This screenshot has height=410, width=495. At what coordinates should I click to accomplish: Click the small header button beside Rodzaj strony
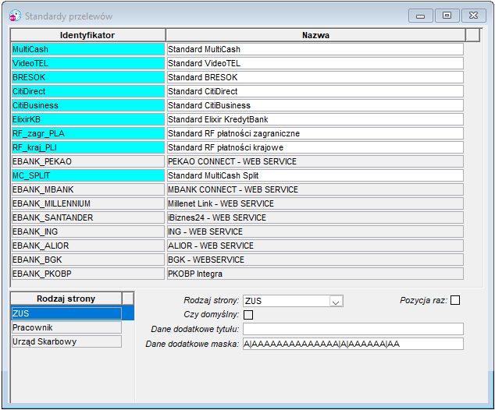pos(128,299)
